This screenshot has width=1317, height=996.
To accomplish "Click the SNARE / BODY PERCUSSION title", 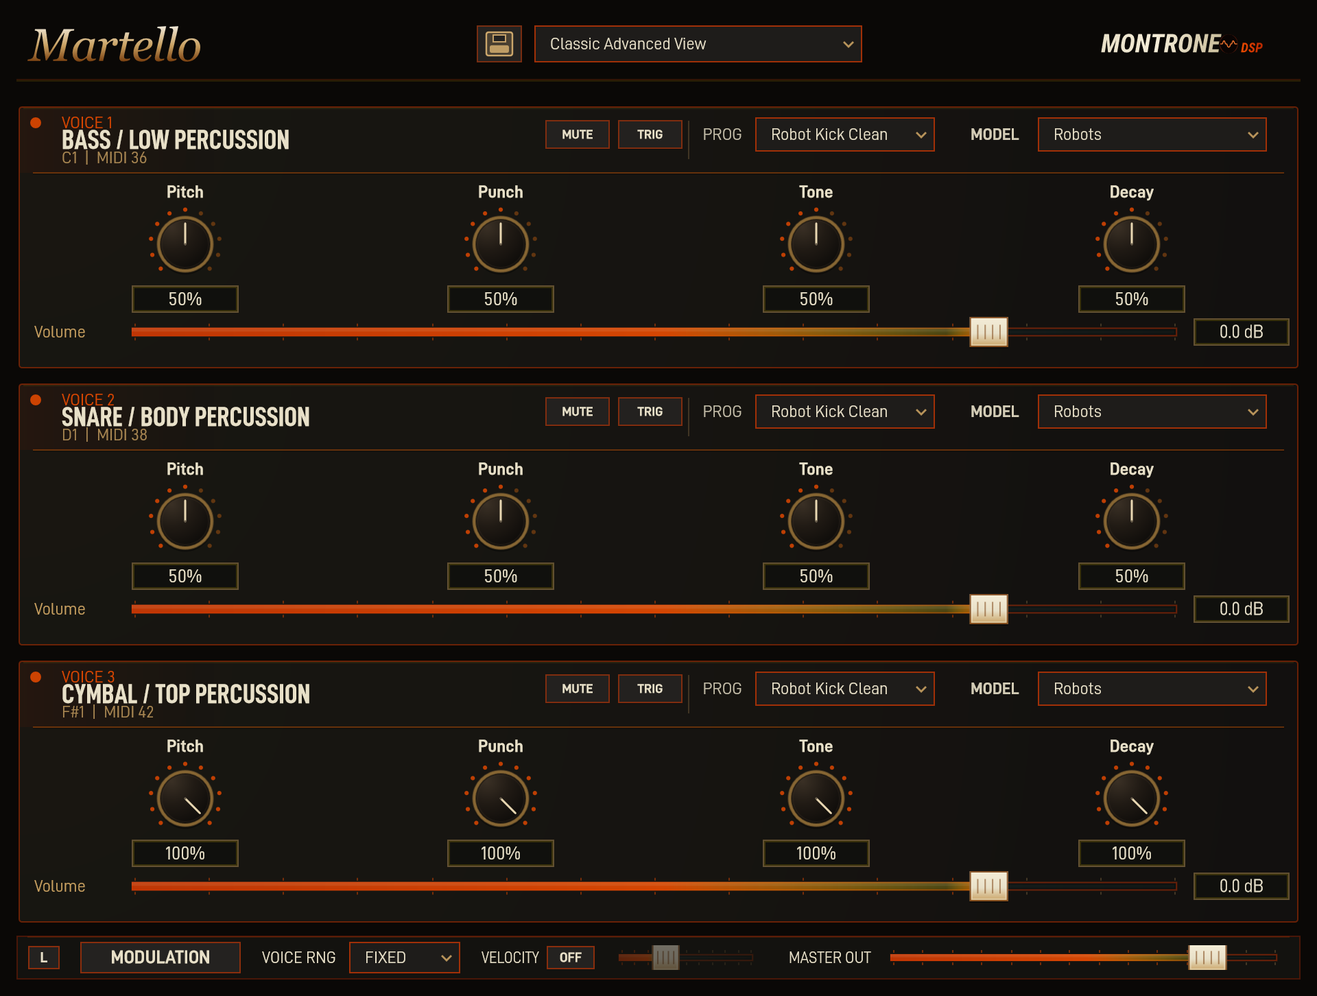I will [186, 417].
